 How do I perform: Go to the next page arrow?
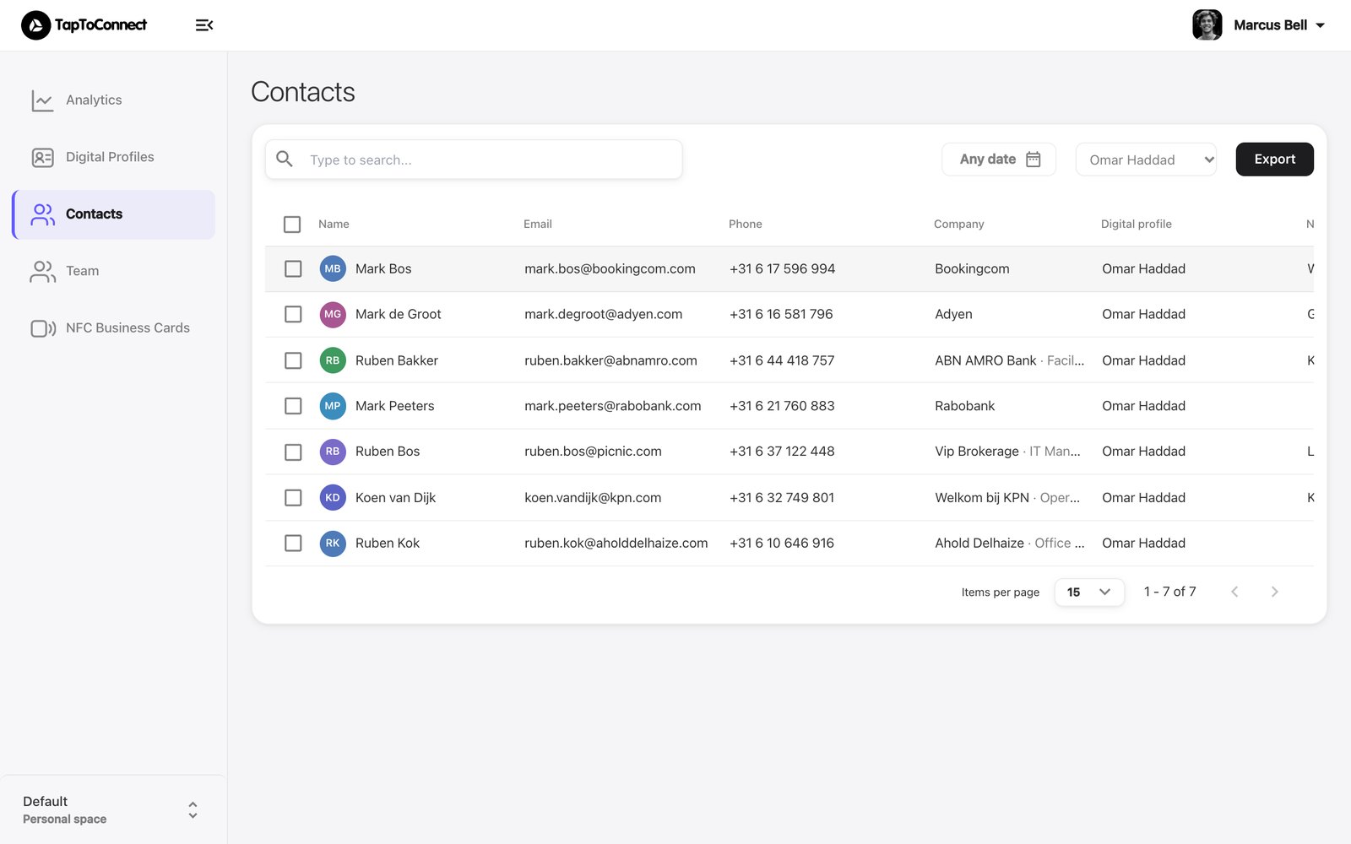1275,592
